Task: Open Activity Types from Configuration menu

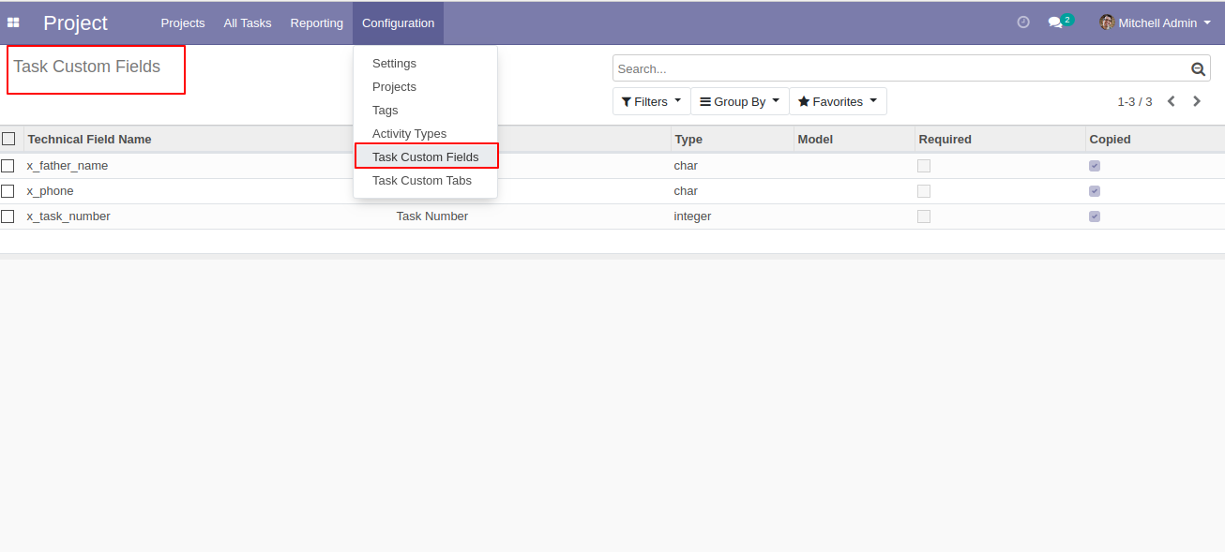Action: tap(409, 133)
